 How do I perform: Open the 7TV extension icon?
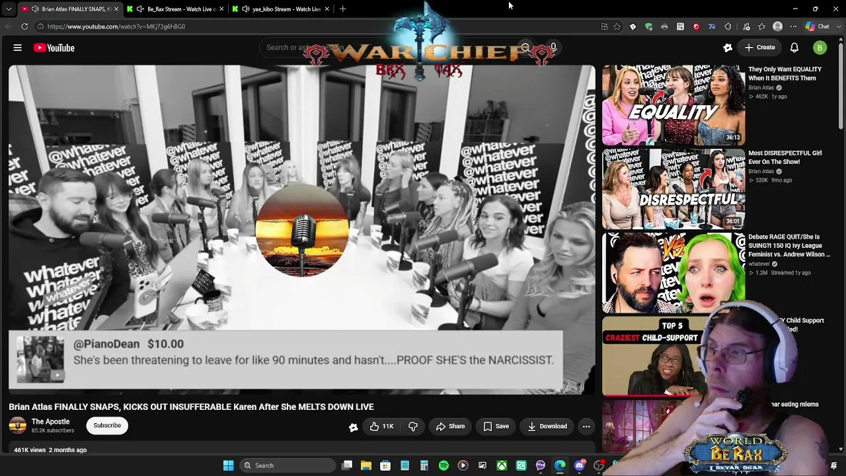[x=712, y=26]
